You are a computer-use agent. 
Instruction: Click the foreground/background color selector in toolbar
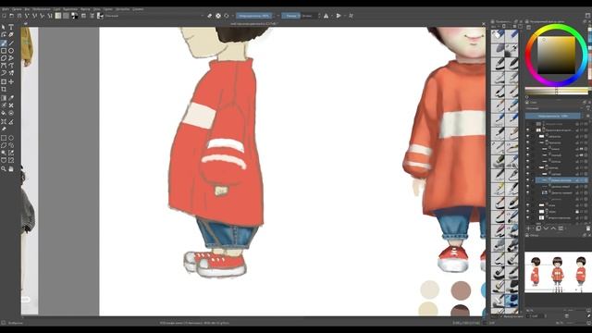[x=75, y=16]
